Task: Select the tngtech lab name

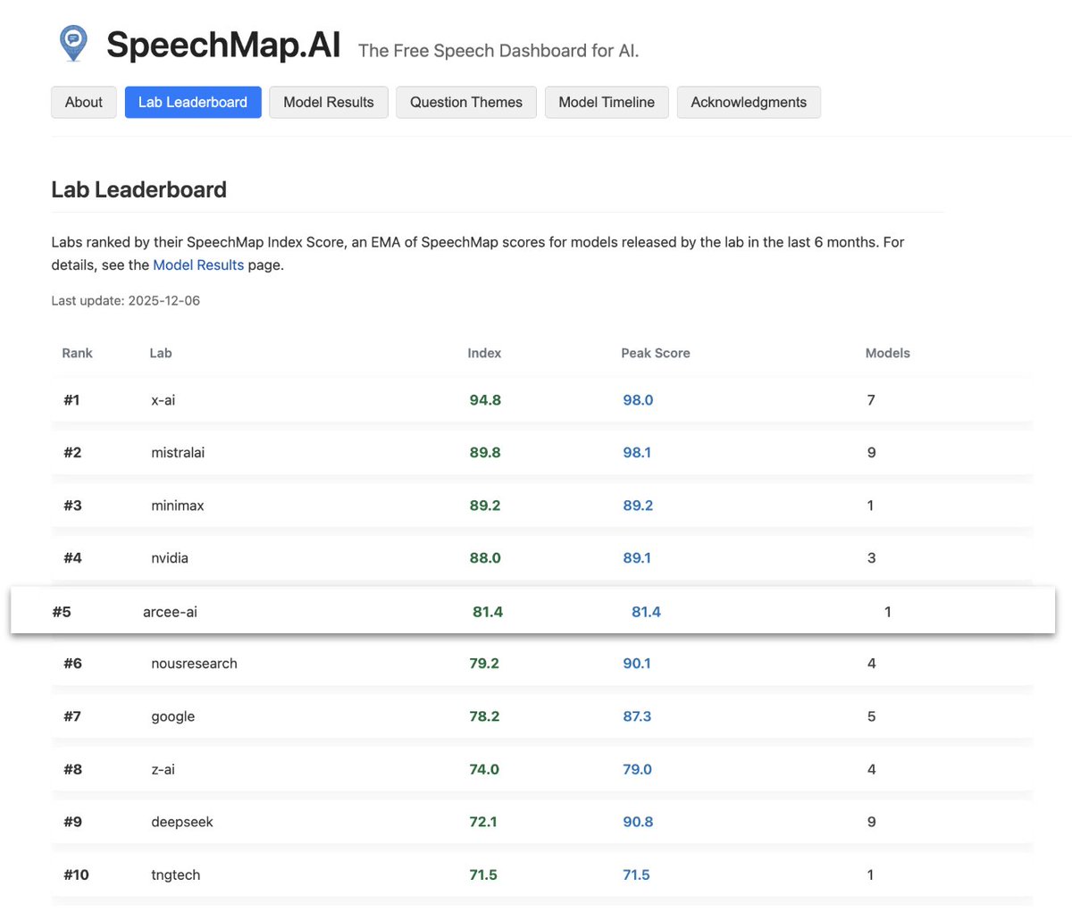Action: pos(176,874)
